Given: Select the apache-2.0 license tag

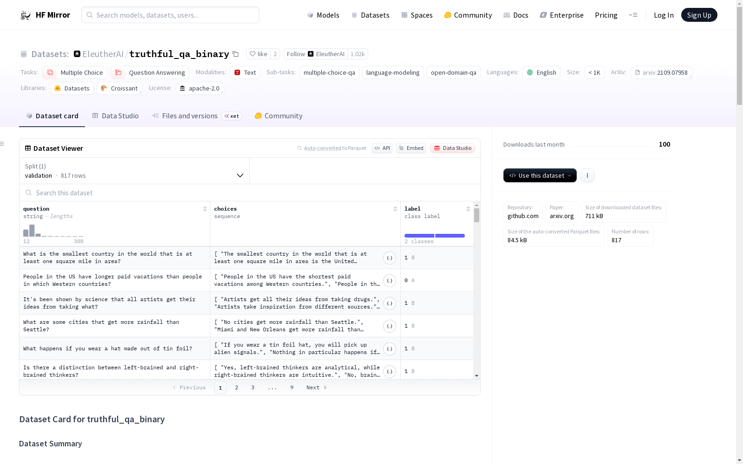Looking at the screenshot, I should [200, 88].
